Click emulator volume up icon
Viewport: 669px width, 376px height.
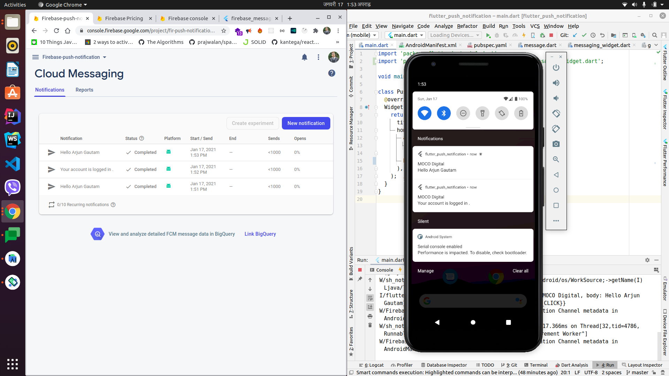(x=556, y=83)
